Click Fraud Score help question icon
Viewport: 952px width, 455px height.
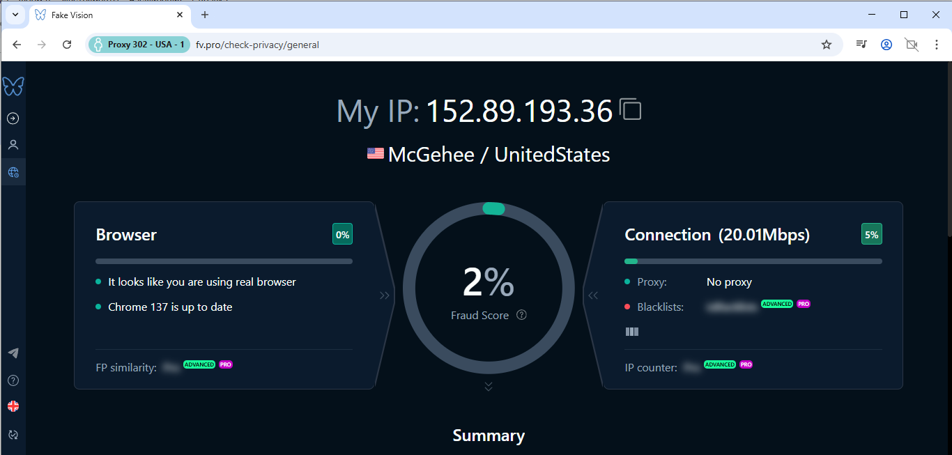tap(521, 315)
